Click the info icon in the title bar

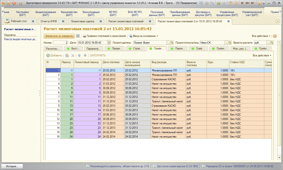point(260,3)
